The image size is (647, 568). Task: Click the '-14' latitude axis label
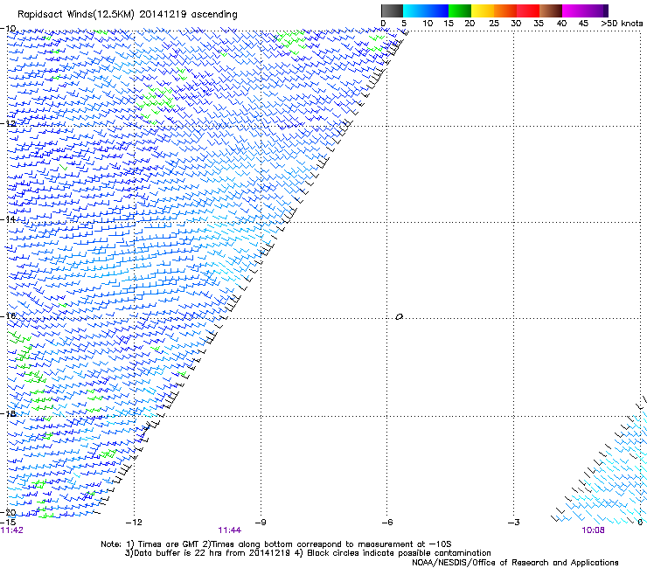(8, 219)
